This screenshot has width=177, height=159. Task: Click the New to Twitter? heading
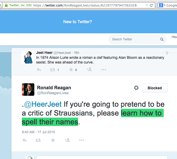78,22
